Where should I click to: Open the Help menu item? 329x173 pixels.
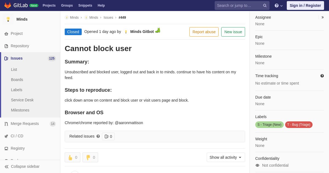coord(101,5)
